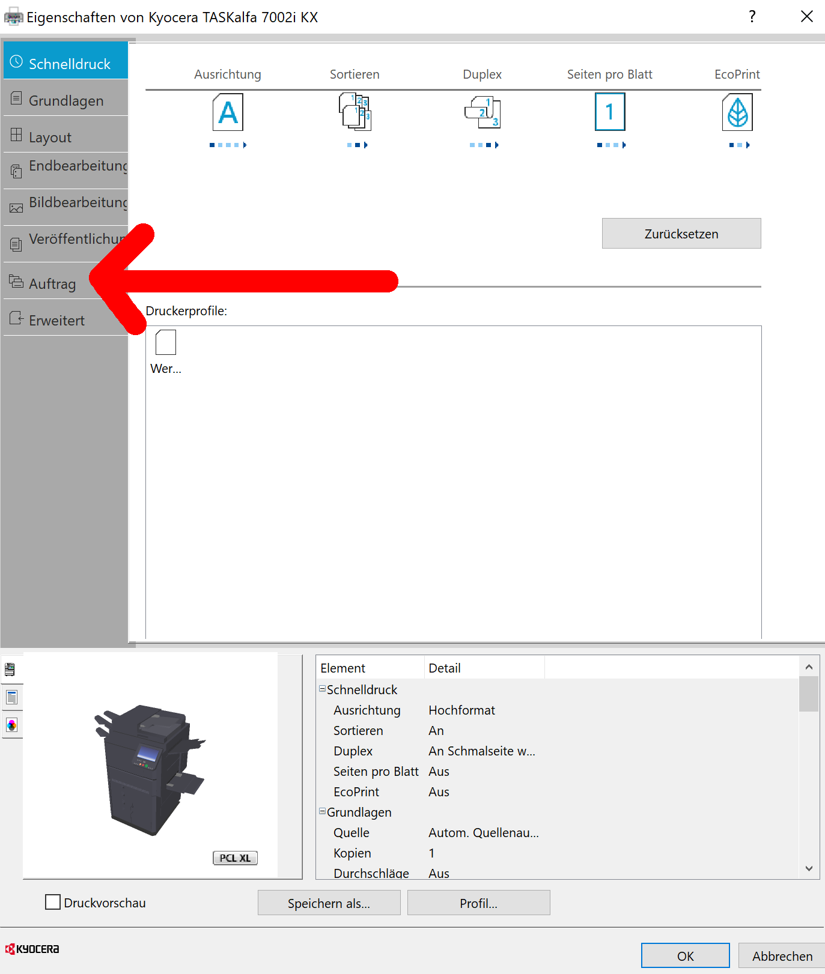The height and width of the screenshot is (974, 825).
Task: Click the color settings icon beside preview
Action: coord(11,725)
